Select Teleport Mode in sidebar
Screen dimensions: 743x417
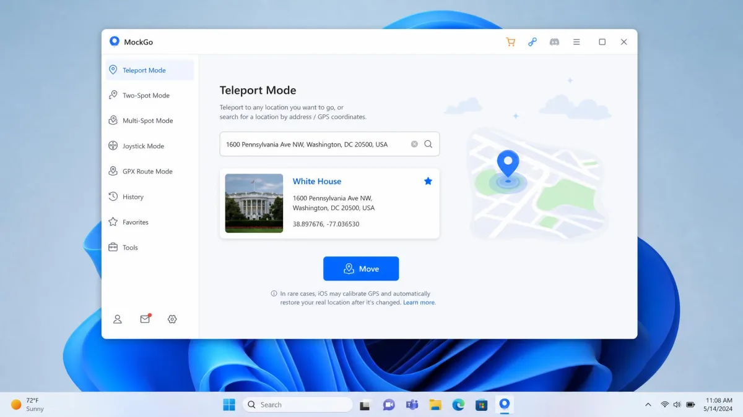pyautogui.click(x=150, y=70)
